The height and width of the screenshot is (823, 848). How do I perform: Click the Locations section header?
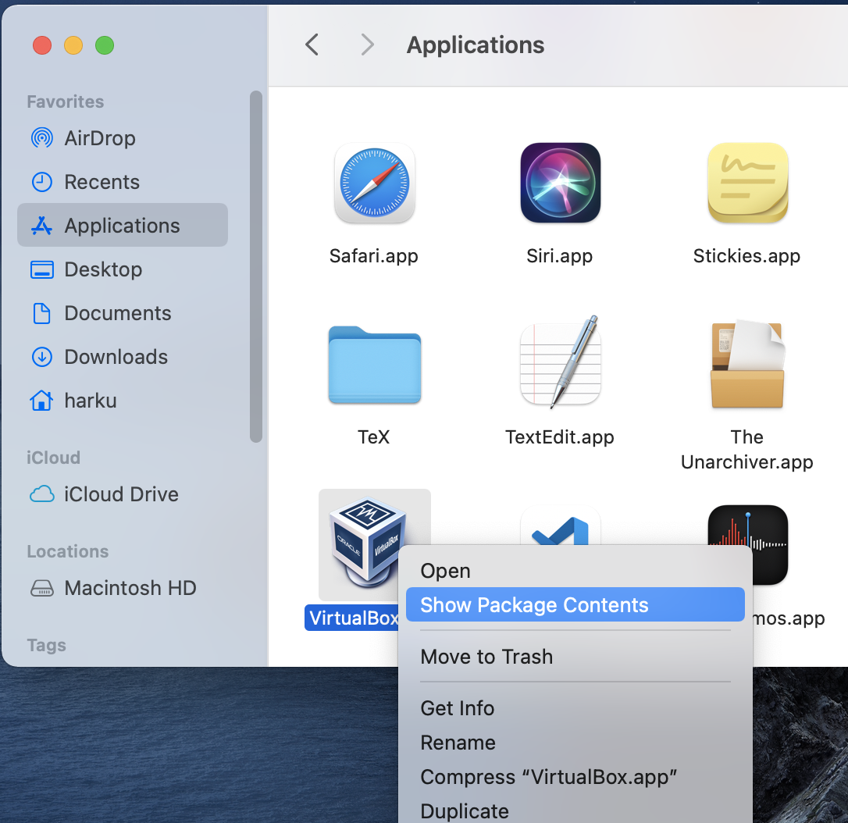[x=68, y=551]
